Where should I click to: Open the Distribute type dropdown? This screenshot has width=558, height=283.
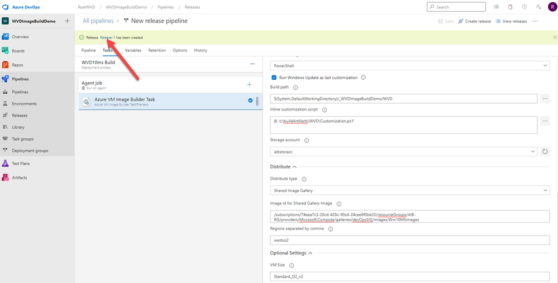(x=409, y=190)
